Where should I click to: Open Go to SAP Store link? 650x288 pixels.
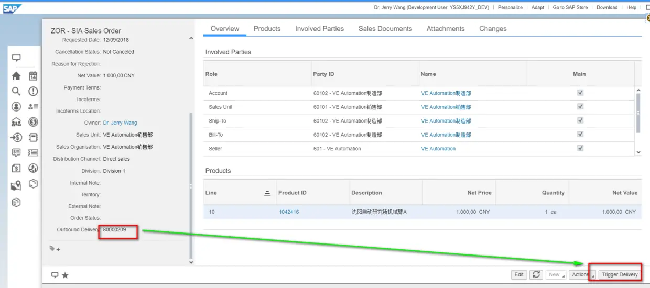[x=570, y=7]
